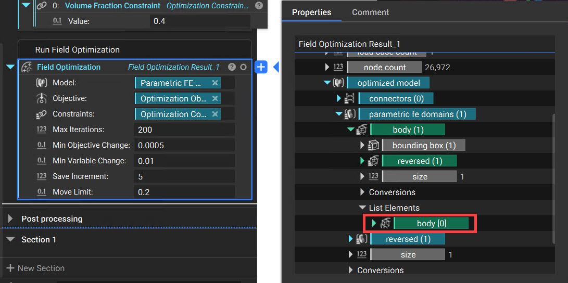
Task: Click the Field Optimization block icon
Action: [x=27, y=67]
